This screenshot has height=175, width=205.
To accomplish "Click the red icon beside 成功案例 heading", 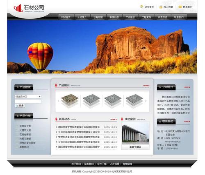I will click(122, 119).
